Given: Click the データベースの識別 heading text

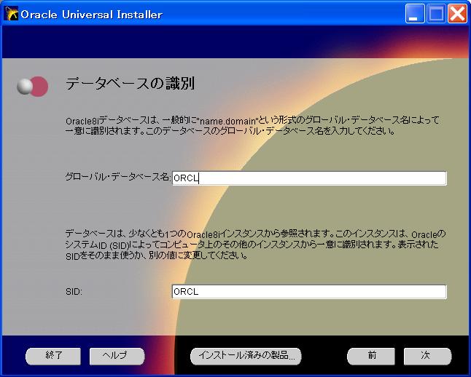Looking at the screenshot, I should click(x=130, y=84).
